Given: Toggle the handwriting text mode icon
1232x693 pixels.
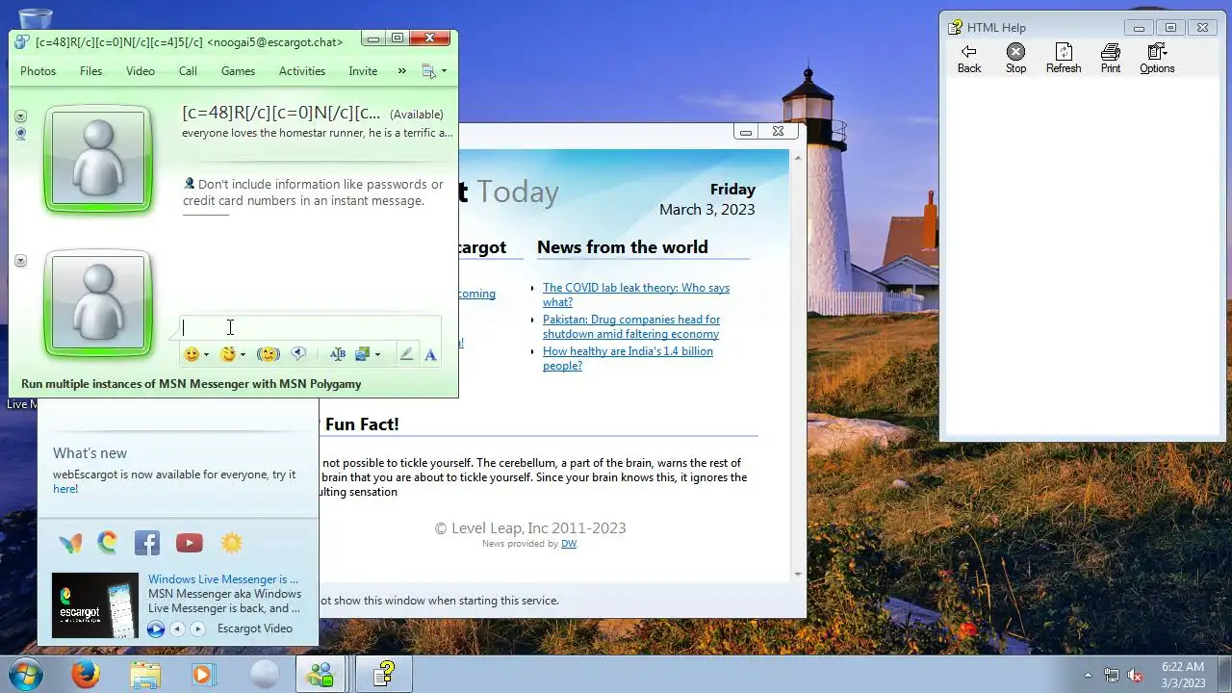Looking at the screenshot, I should point(337,354).
